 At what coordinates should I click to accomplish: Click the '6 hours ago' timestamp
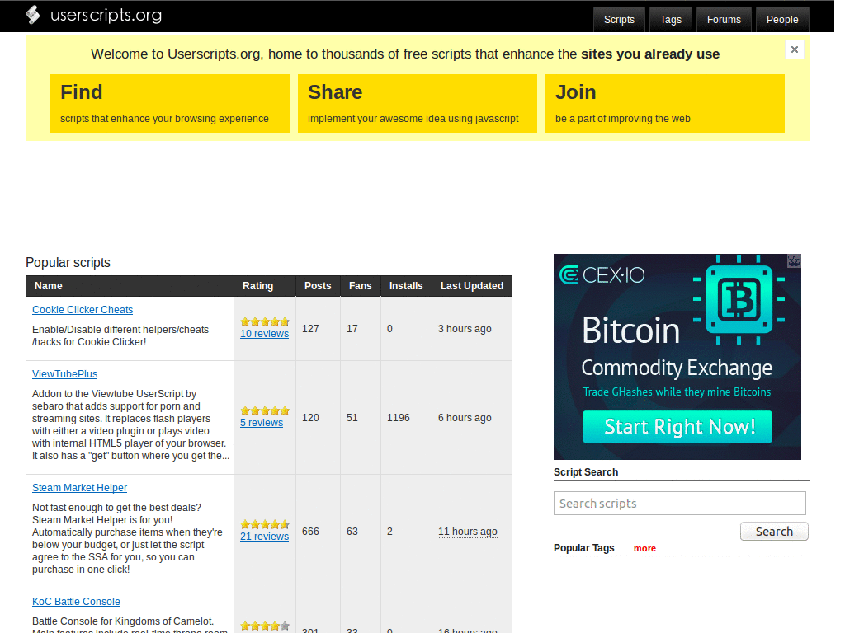(x=465, y=418)
